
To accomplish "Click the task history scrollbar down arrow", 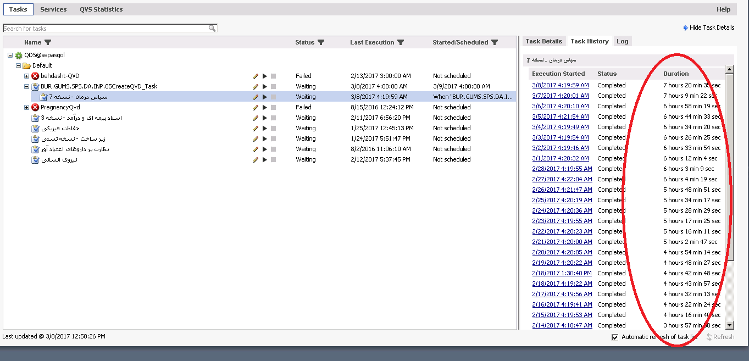I will pyautogui.click(x=730, y=325).
